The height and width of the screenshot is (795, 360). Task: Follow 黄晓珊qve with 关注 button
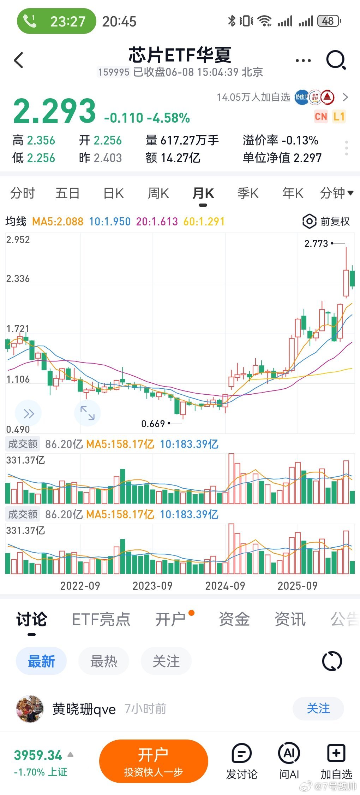click(318, 708)
